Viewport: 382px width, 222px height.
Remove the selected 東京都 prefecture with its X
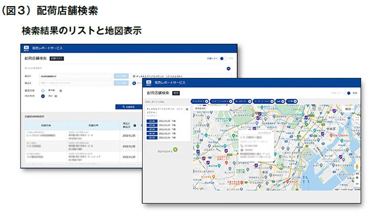61,91
